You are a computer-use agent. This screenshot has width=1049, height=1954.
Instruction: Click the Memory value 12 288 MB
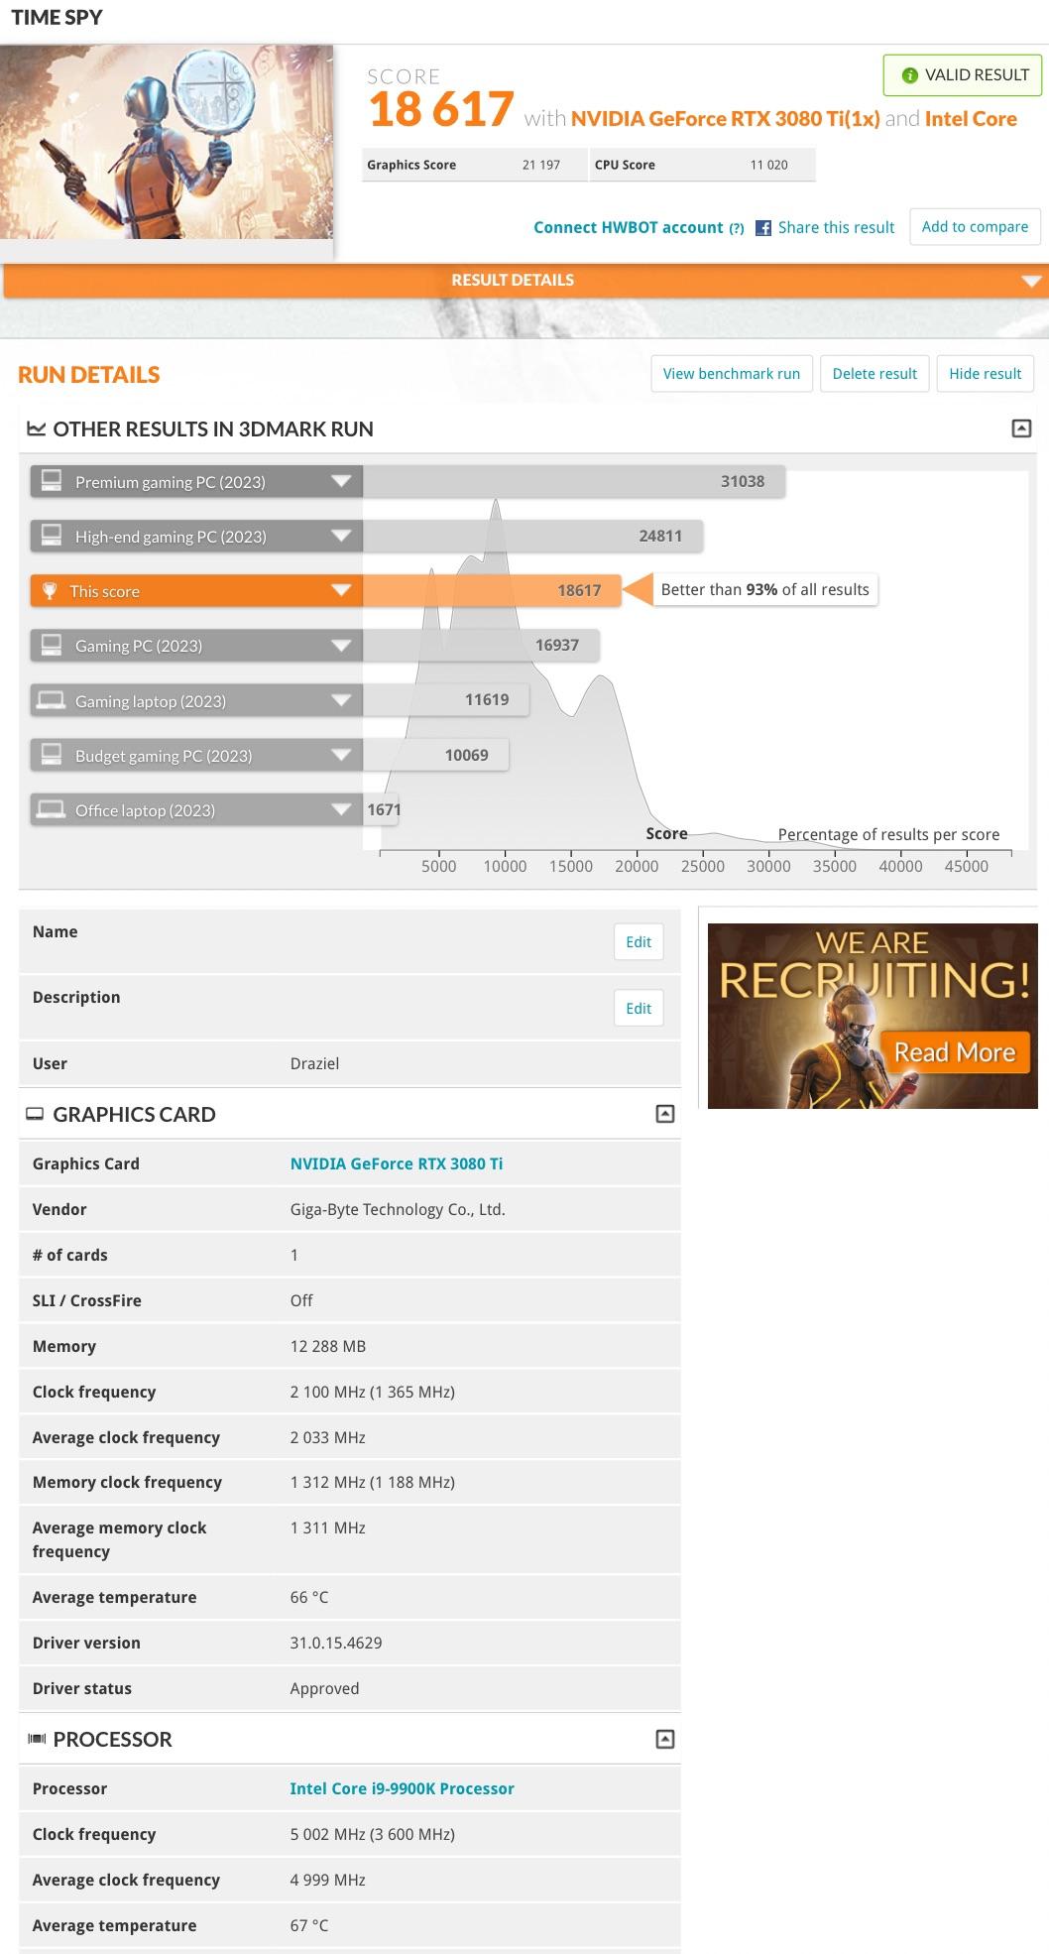click(x=328, y=1346)
